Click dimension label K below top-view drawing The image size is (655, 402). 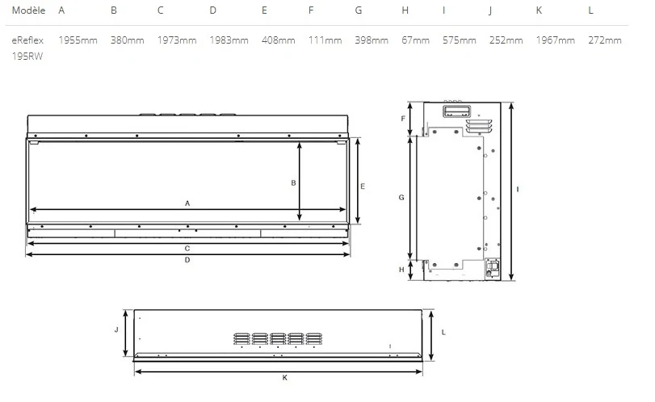coord(285,378)
